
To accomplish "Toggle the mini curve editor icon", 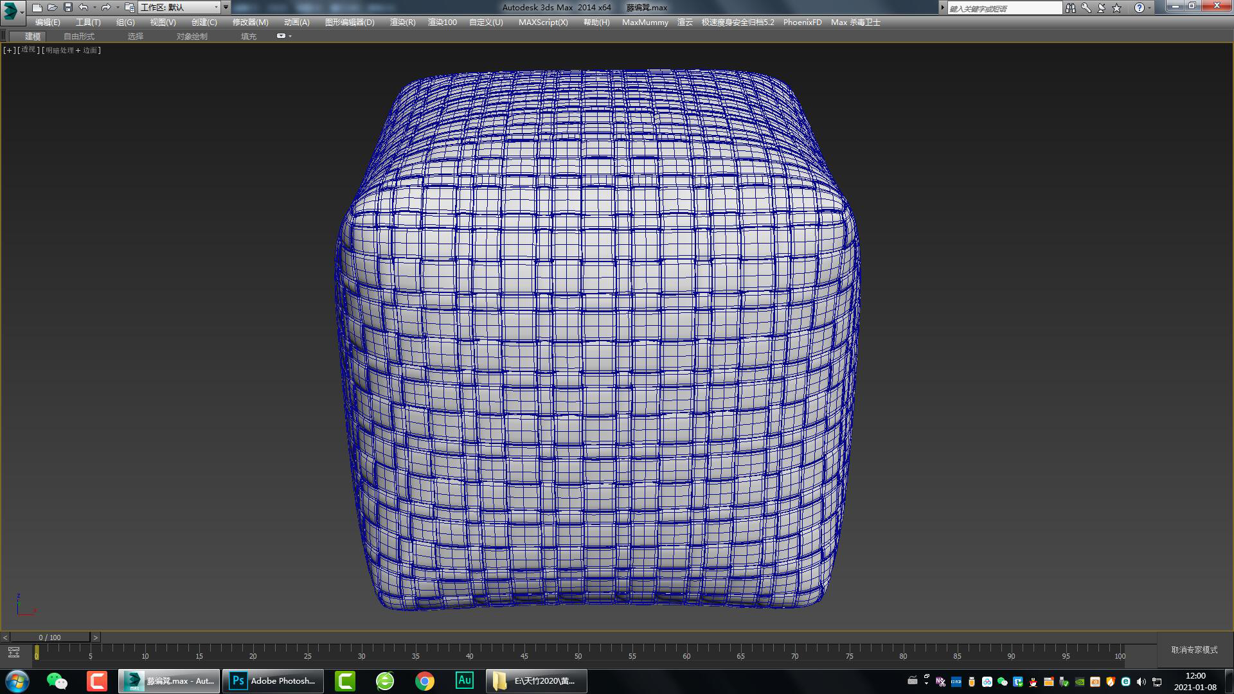I will [x=13, y=653].
